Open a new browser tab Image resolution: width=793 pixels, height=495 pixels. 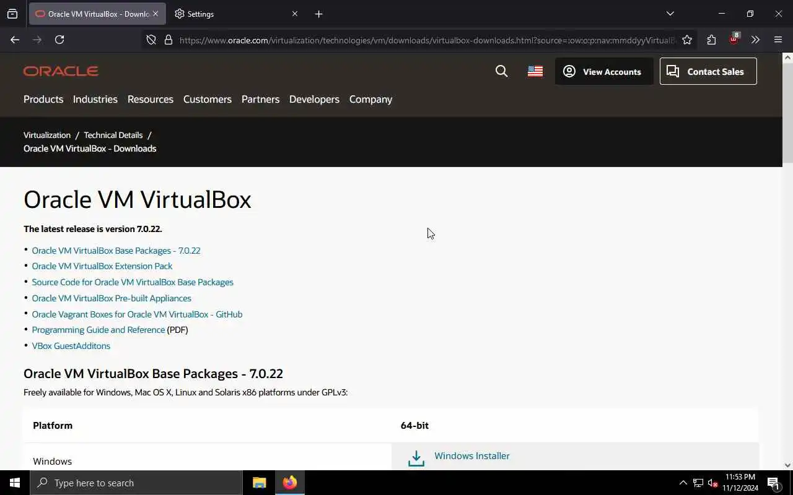(x=318, y=14)
